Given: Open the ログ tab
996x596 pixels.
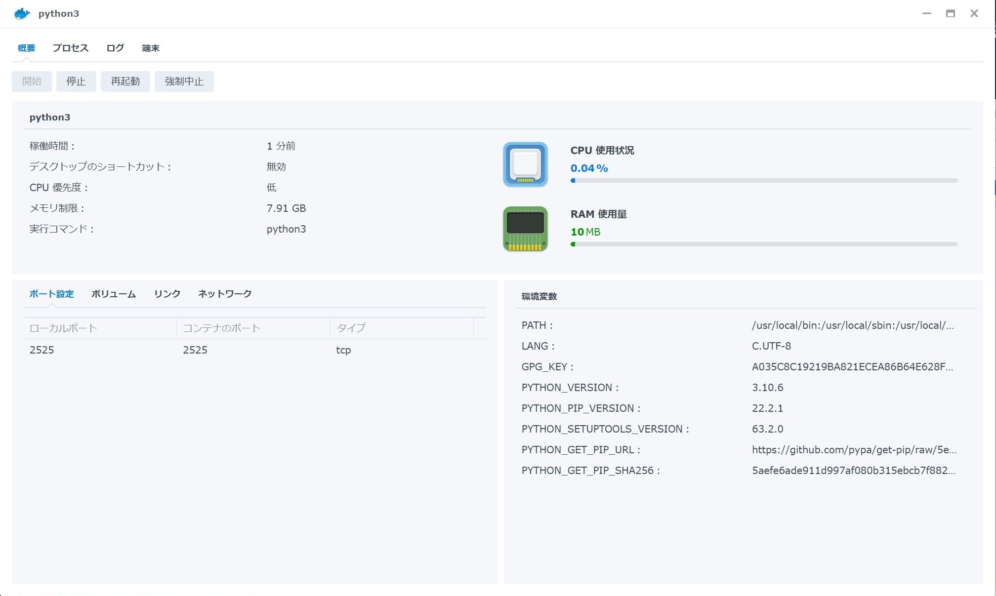Looking at the screenshot, I should click(x=115, y=48).
